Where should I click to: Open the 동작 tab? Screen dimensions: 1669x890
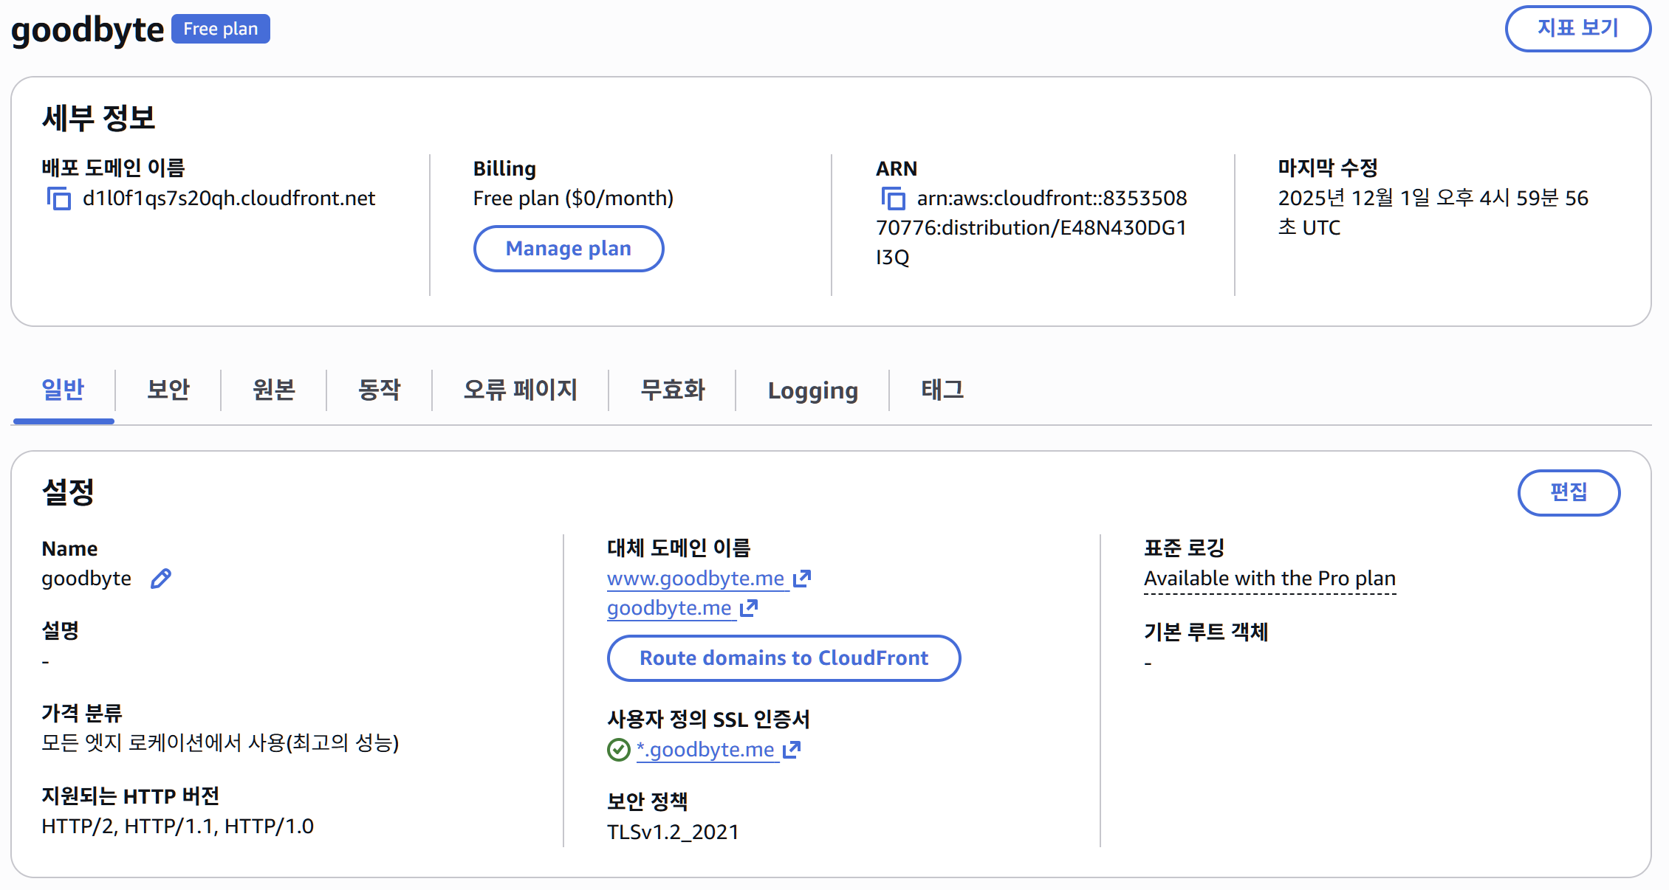[378, 390]
